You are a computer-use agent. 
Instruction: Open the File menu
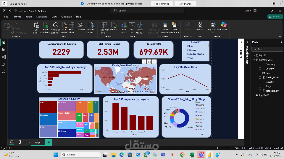[x=6, y=16]
